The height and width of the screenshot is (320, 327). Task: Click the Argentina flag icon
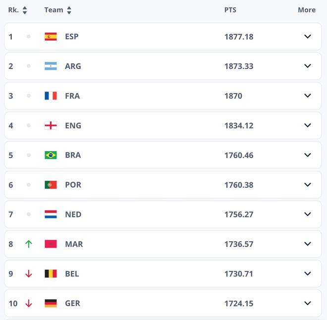point(51,66)
